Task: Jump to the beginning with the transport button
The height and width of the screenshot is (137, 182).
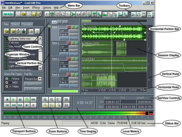Action: [x=7, y=105]
